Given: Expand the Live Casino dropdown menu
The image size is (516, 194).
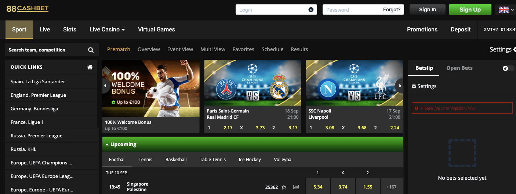Looking at the screenshot, I should click(107, 30).
